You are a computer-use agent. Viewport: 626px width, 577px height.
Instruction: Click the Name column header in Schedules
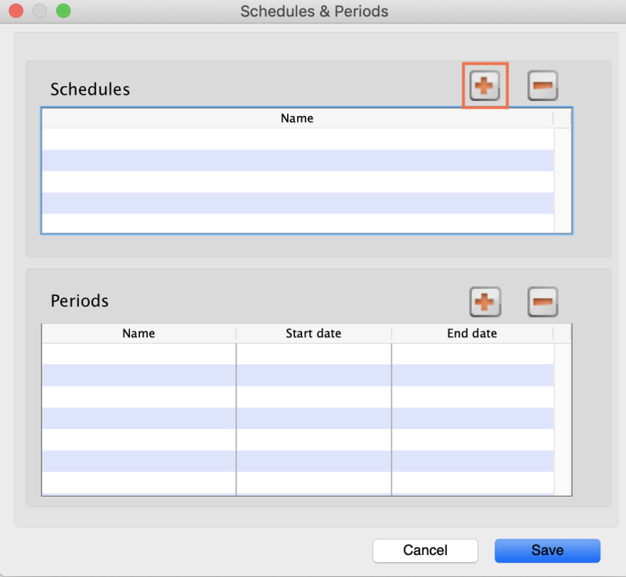point(297,117)
